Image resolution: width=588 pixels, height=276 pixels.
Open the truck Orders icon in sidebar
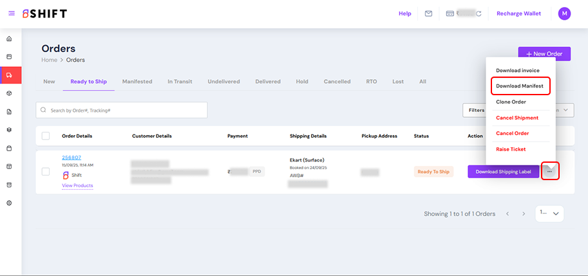click(9, 75)
